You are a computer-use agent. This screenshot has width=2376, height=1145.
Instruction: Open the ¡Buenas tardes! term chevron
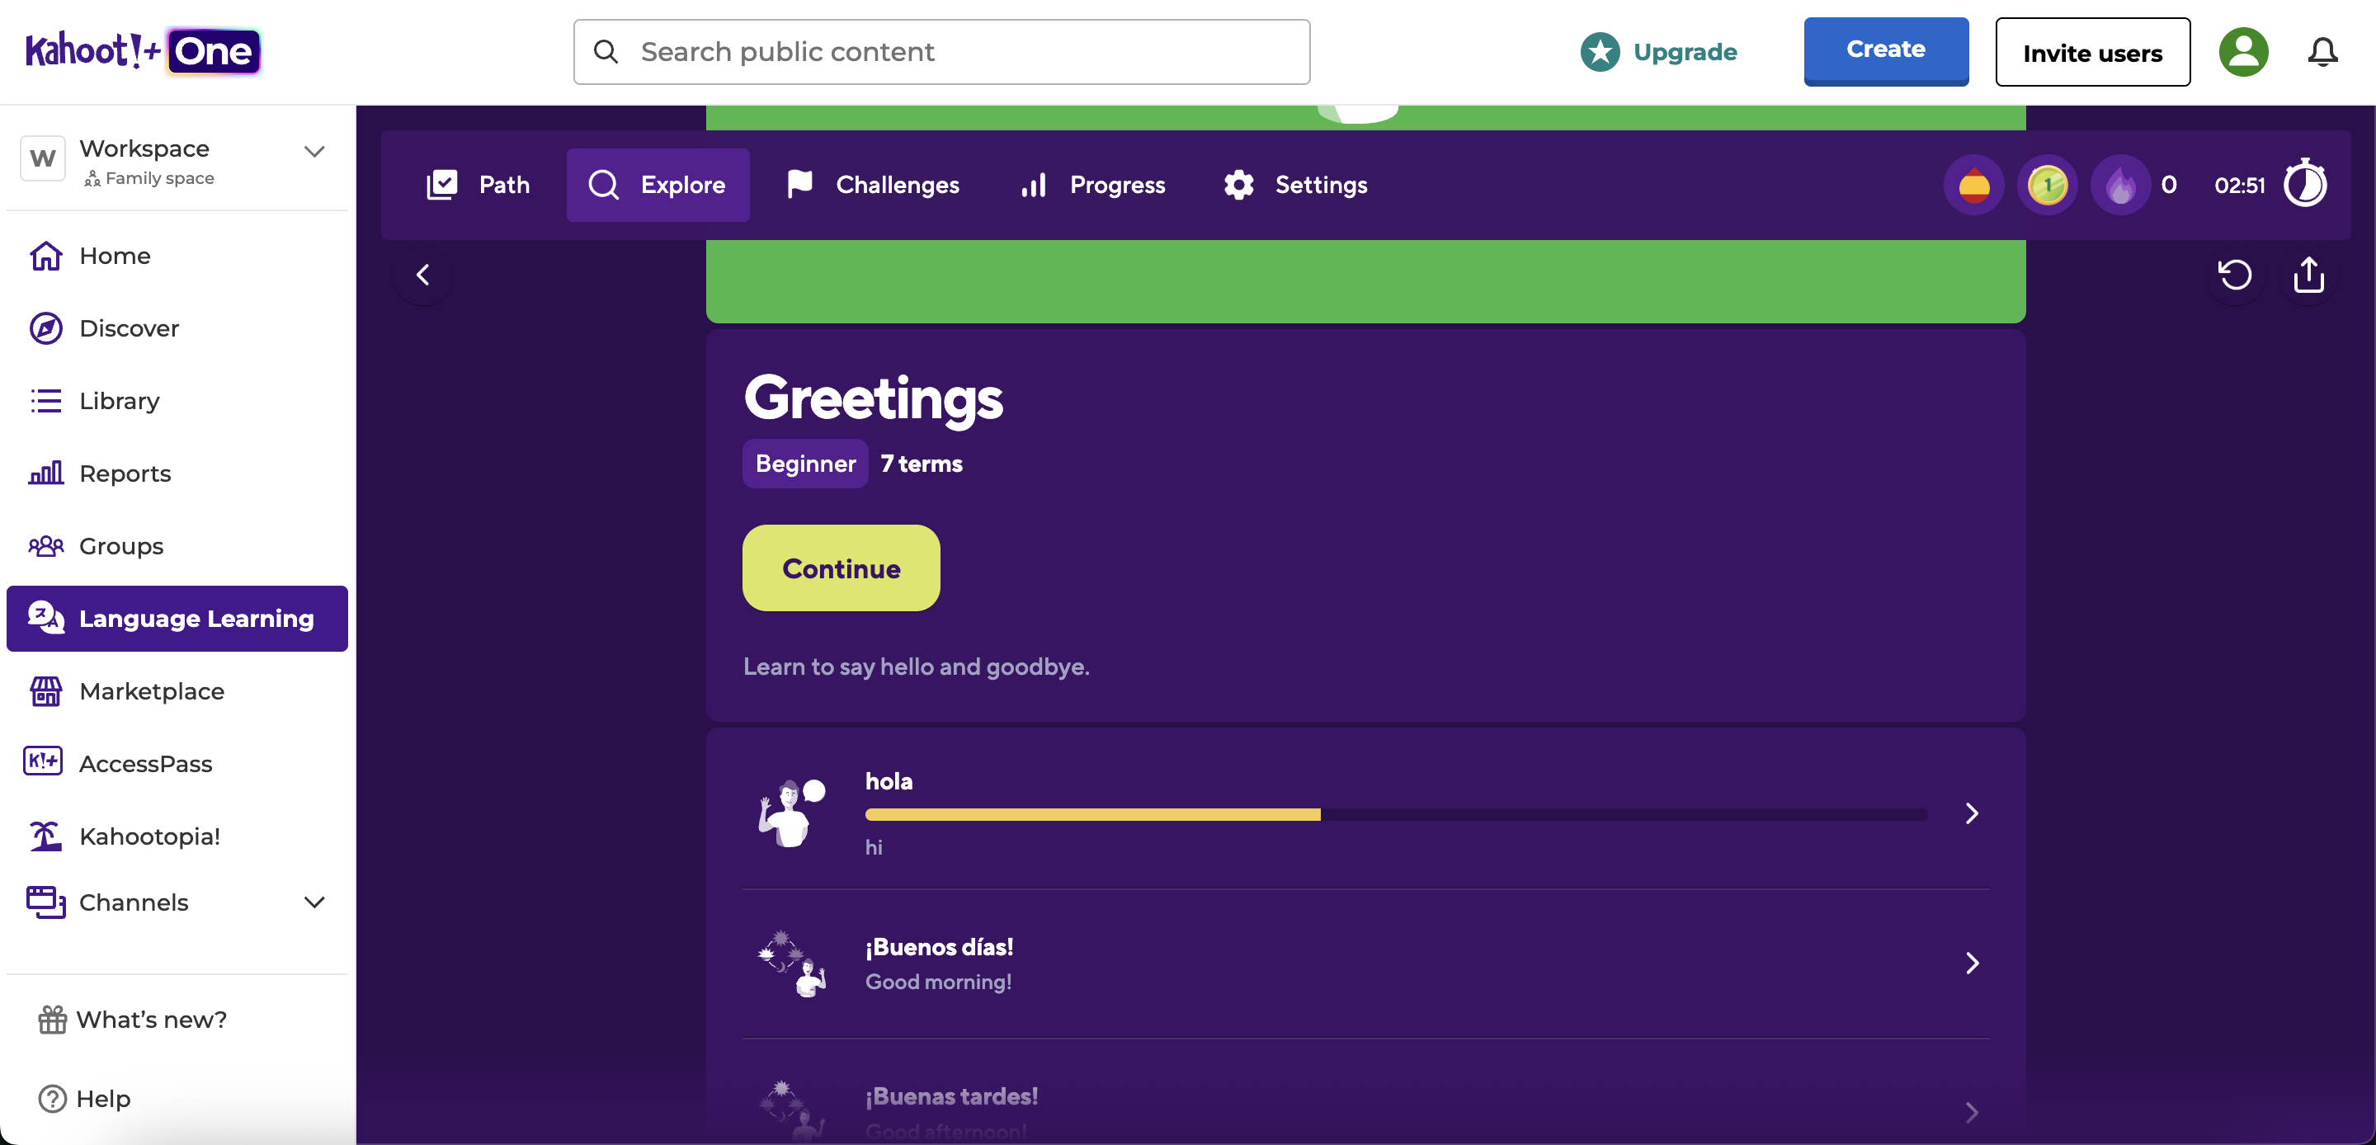tap(1972, 1113)
